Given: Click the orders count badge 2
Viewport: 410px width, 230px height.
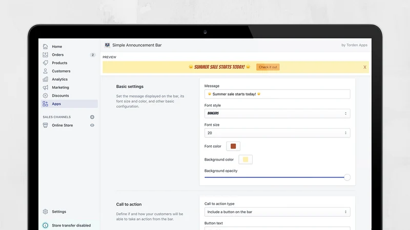Looking at the screenshot, I should pyautogui.click(x=93, y=55).
